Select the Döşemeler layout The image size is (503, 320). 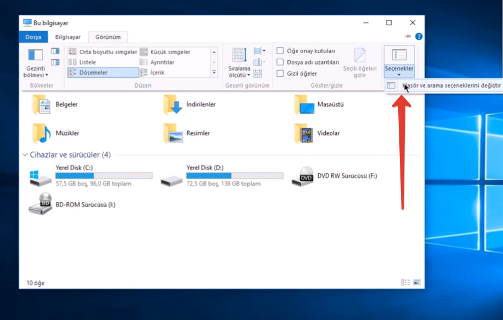(103, 72)
